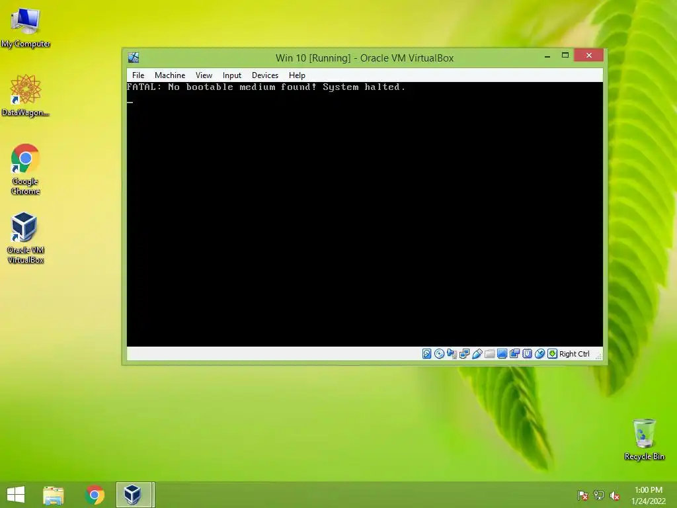
Task: Click the VirtualBox window resize grip
Action: (x=598, y=356)
